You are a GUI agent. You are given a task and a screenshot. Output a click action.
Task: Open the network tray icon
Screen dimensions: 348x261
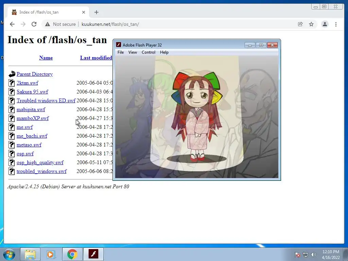pos(306,255)
